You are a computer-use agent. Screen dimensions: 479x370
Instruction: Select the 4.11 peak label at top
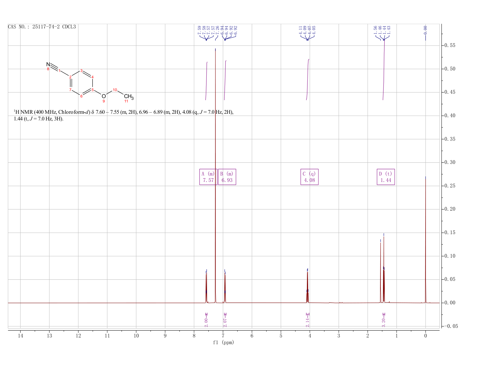[x=300, y=30]
